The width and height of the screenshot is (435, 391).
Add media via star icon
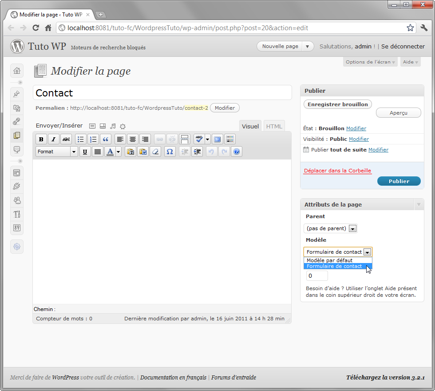tap(123, 126)
